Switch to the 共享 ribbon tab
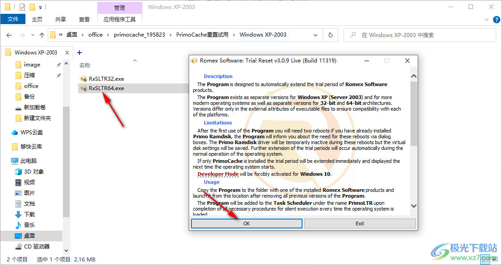Viewport: 502px width, 265px height. [x=61, y=19]
